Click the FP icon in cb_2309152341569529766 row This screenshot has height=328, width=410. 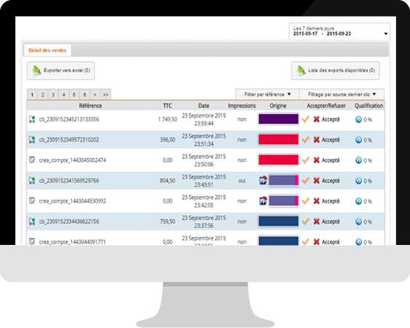(x=263, y=180)
